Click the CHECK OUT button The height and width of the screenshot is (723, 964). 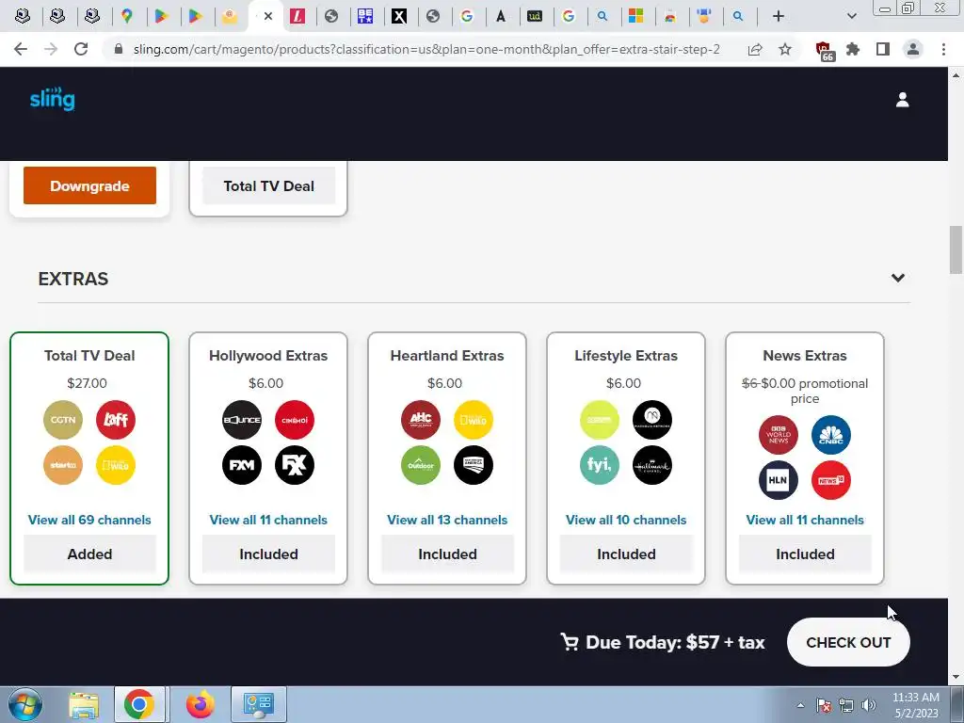pos(848,642)
